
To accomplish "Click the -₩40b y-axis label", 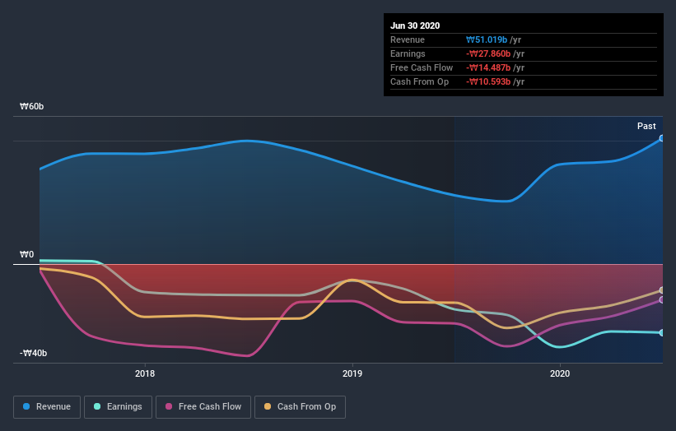I will point(33,353).
